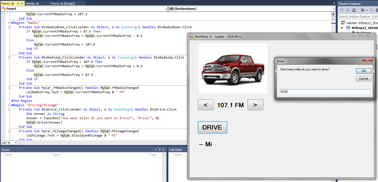Click the radio down '<' button

coord(205,105)
